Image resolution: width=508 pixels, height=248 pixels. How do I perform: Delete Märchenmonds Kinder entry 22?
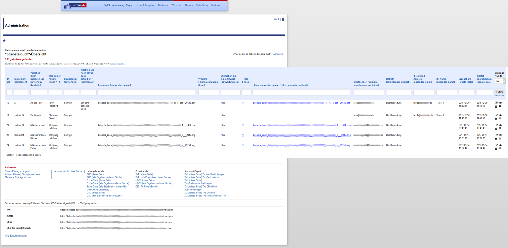tap(496, 139)
